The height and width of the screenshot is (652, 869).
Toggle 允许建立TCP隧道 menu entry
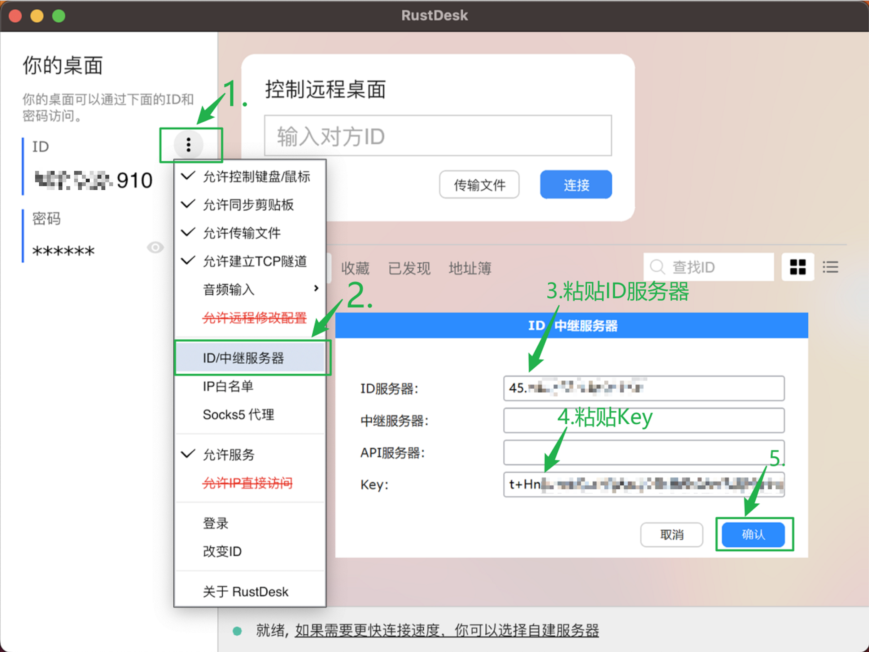pyautogui.click(x=255, y=261)
